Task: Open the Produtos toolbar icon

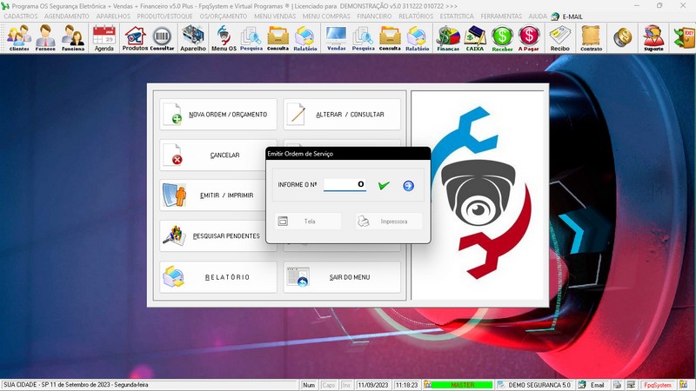Action: (x=135, y=37)
